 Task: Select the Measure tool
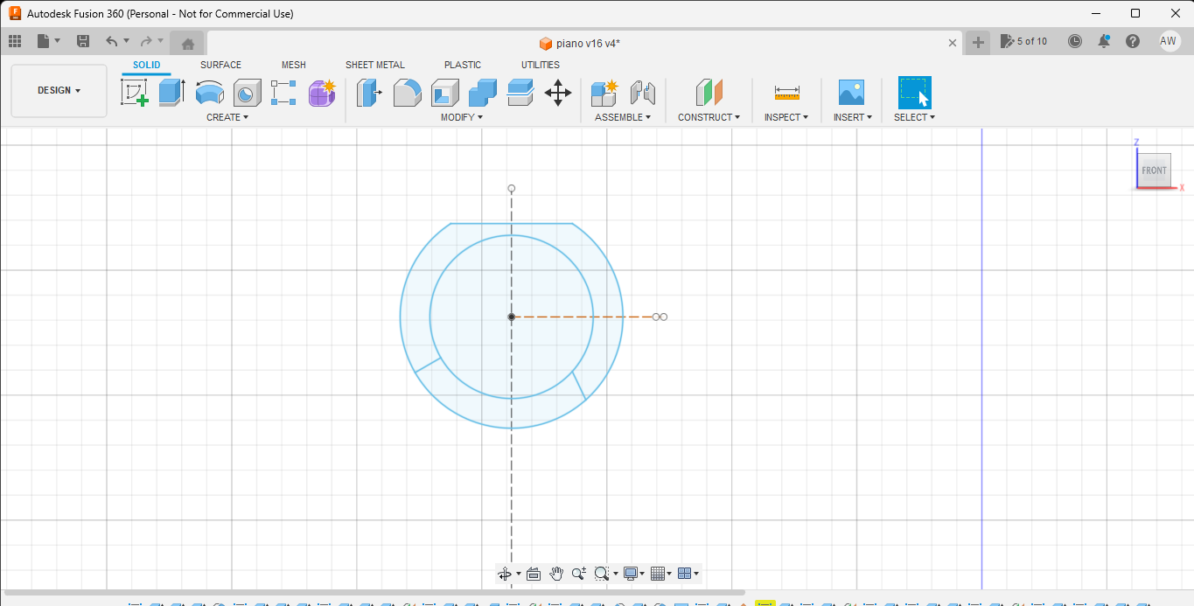(786, 92)
